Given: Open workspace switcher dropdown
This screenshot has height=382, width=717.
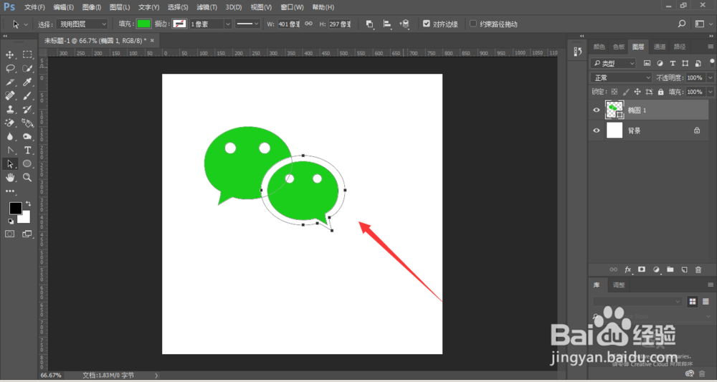Looking at the screenshot, I should click(702, 24).
